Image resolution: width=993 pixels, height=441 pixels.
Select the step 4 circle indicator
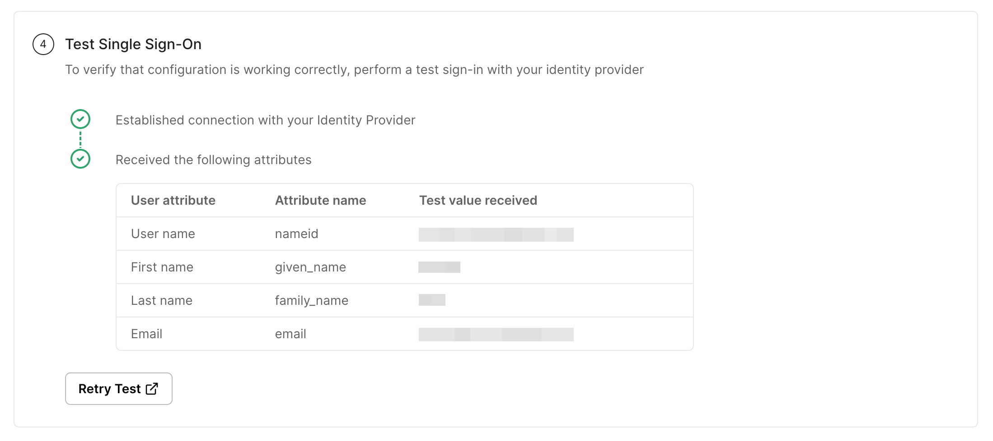(x=43, y=44)
